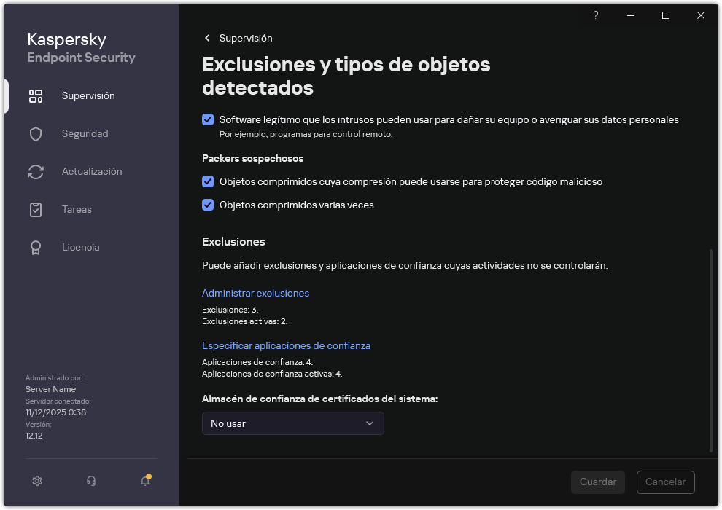View notifications with the bell icon
The height and width of the screenshot is (510, 722).
pyautogui.click(x=144, y=482)
